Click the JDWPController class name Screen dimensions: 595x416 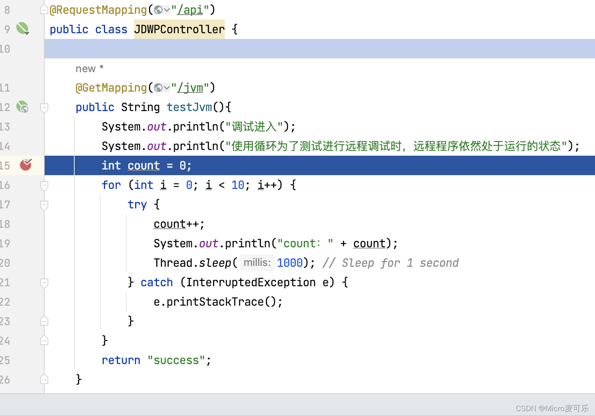[179, 29]
